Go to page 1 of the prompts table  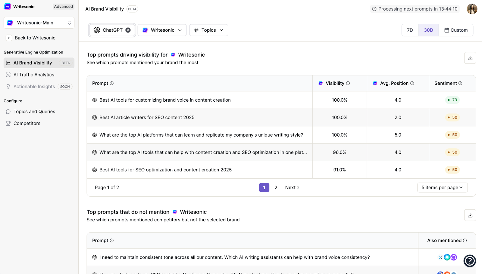(x=264, y=188)
